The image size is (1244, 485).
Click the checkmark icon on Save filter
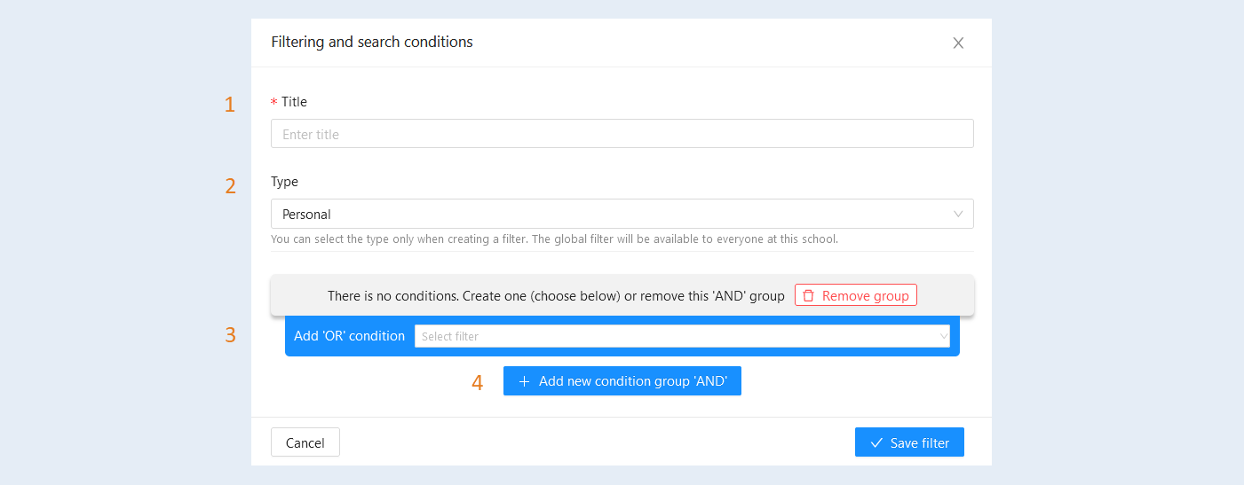876,442
